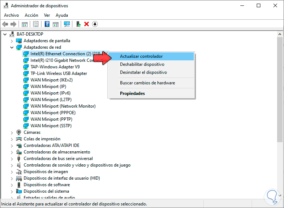The image size is (284, 208).
Task: Click the Controladoras de almacenamiento icon
Action: [19, 152]
